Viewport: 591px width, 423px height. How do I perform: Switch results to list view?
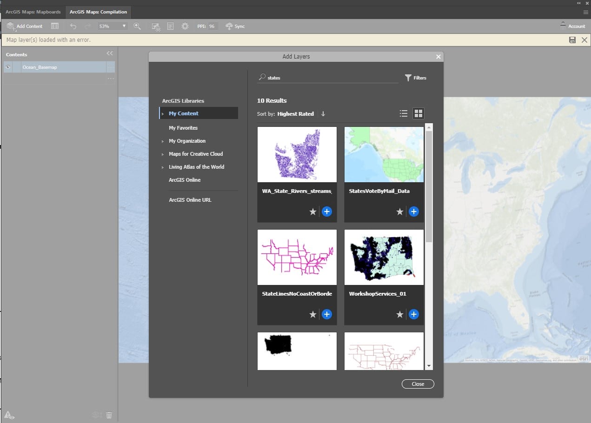pyautogui.click(x=404, y=113)
